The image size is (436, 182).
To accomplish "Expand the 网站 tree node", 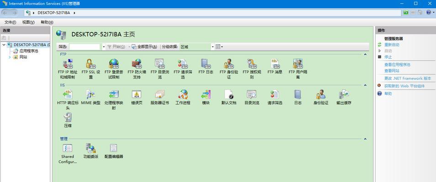I will (10, 57).
